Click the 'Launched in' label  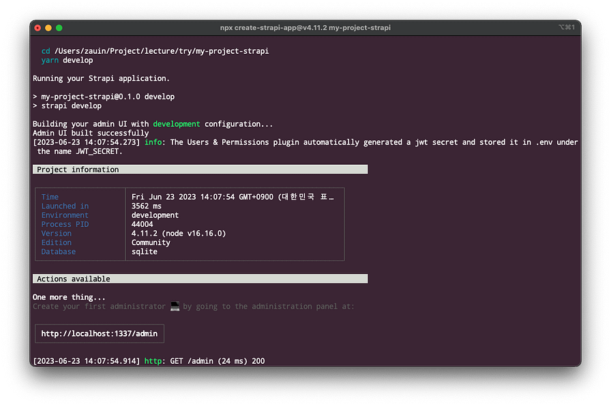click(x=65, y=206)
